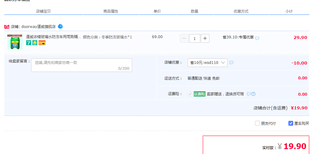Click the unit price 69.00

[157, 37]
